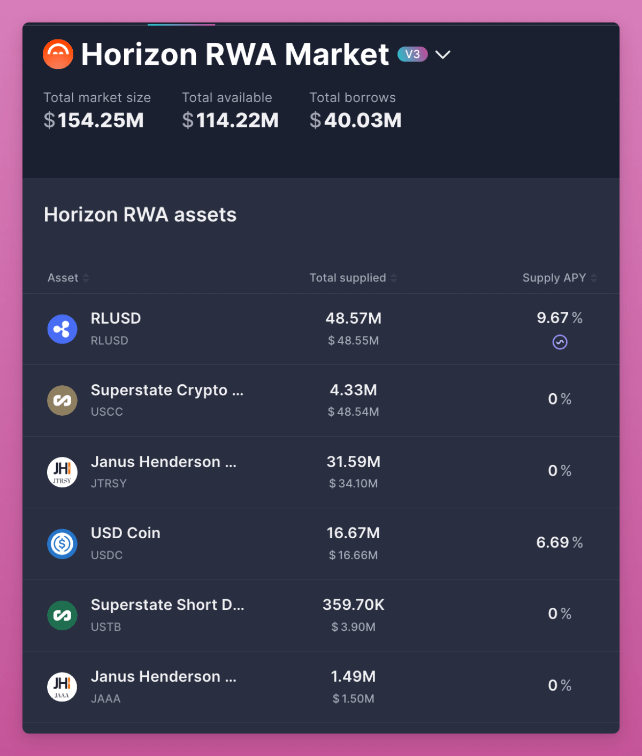Viewport: 642px width, 756px height.
Task: Click the Horizon RWA Market logo
Action: coord(58,54)
